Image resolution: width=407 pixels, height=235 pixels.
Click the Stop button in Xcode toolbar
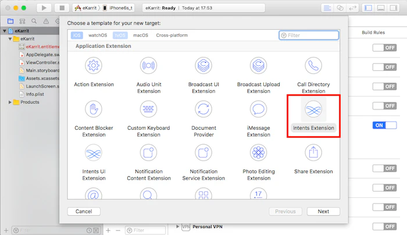click(x=62, y=8)
